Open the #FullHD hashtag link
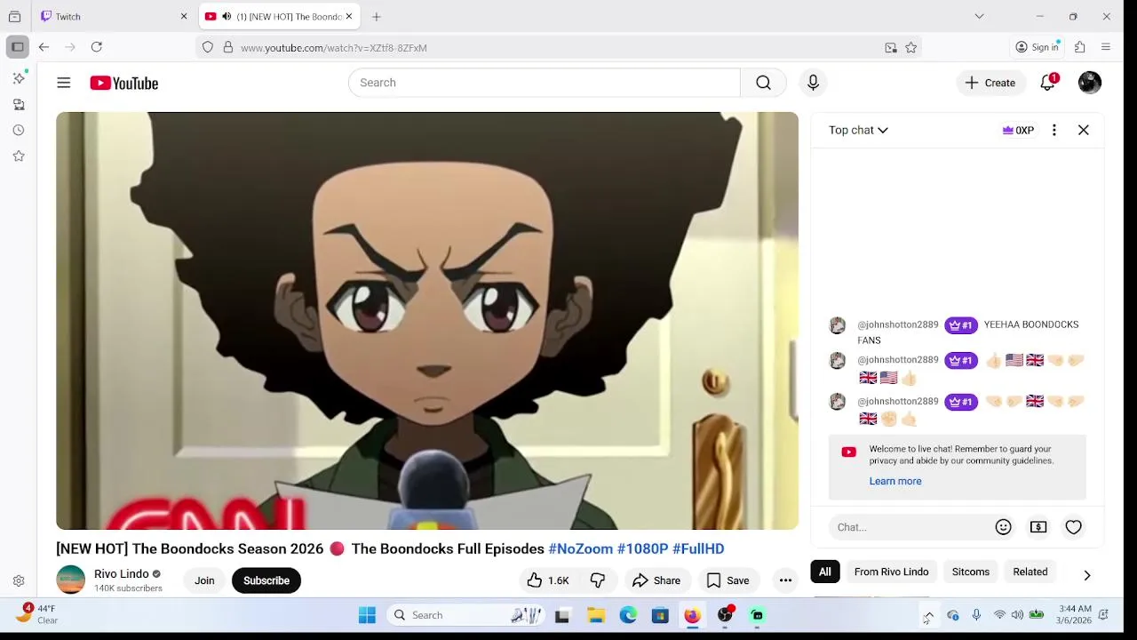Viewport: 1137px width, 640px height. (x=698, y=548)
